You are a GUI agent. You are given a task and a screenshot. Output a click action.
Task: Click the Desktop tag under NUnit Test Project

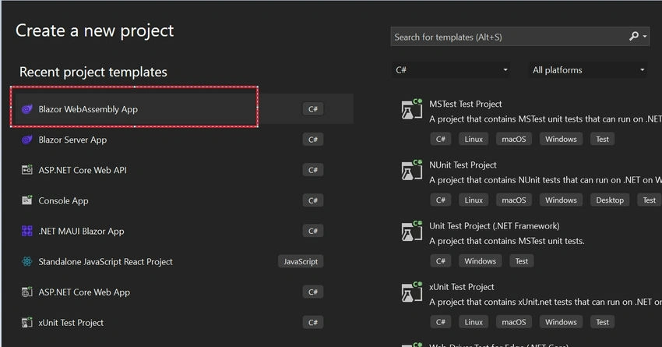pyautogui.click(x=610, y=200)
